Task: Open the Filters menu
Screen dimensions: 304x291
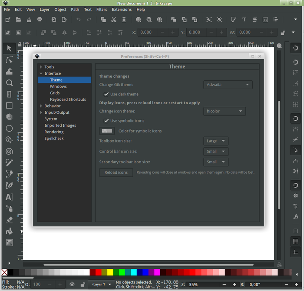Action: [x=102, y=10]
